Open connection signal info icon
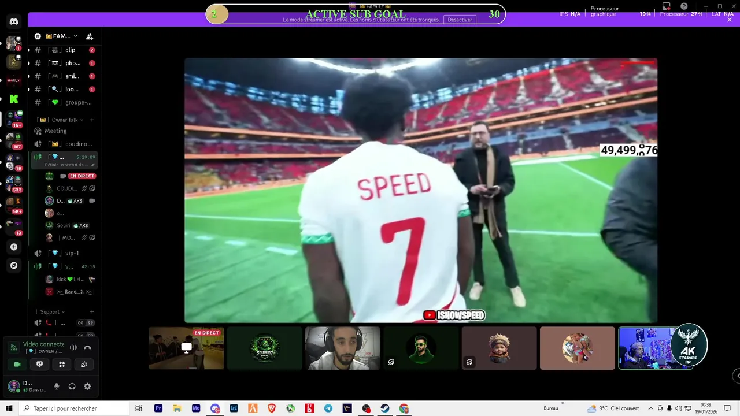 tap(14, 347)
